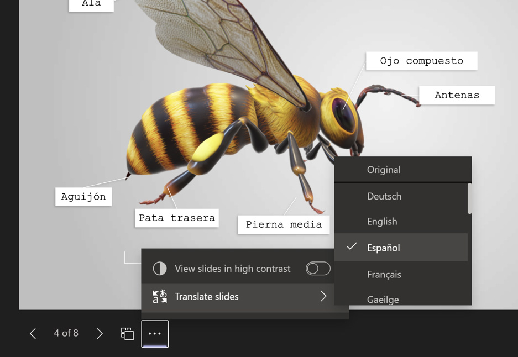Click the half-circle high contrast icon

160,269
